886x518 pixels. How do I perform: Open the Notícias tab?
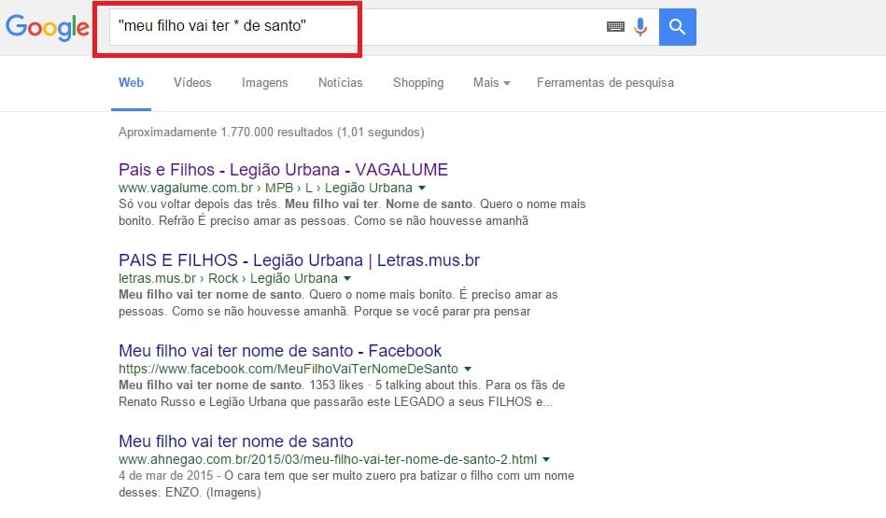point(340,82)
